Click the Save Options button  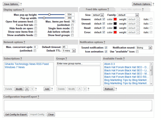(x=11, y=4)
